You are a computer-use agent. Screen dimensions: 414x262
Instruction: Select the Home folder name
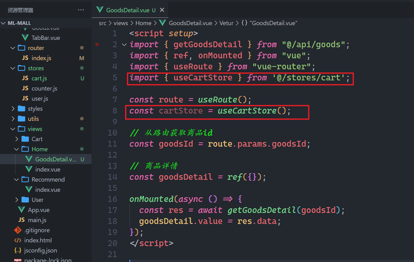(x=40, y=149)
